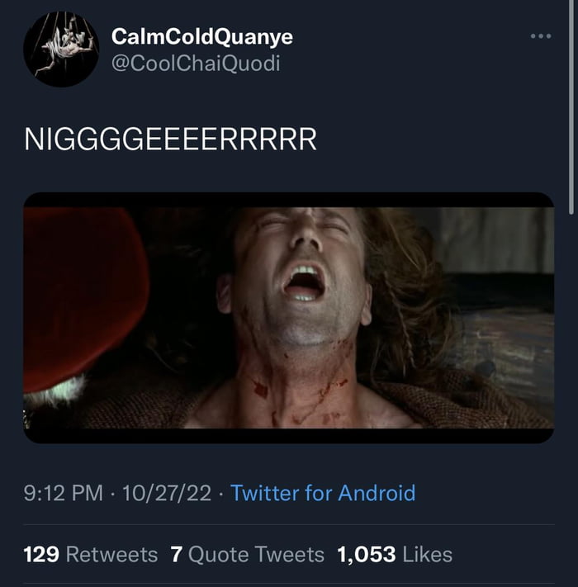
Task: Click the @CoolChaiQuodi handle
Action: tap(196, 63)
